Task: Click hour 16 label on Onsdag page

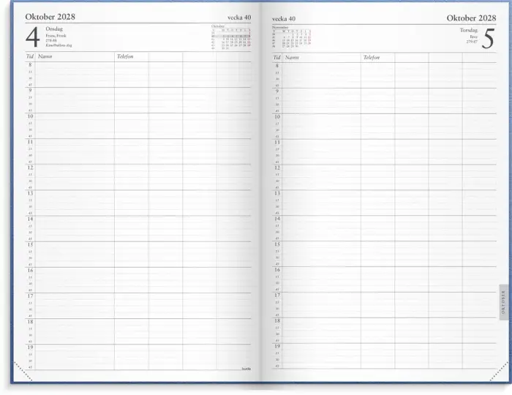Action: click(x=30, y=271)
